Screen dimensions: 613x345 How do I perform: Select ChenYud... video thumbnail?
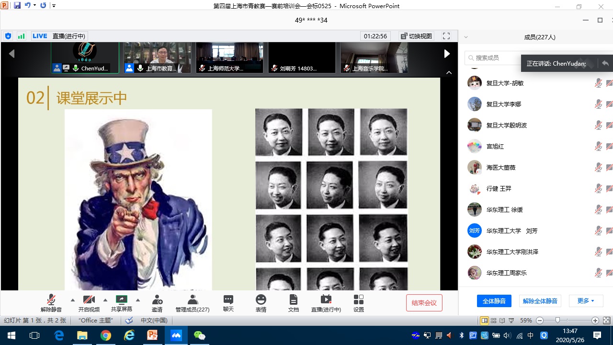click(x=85, y=57)
